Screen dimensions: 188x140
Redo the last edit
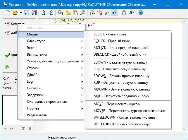(x=51, y=13)
